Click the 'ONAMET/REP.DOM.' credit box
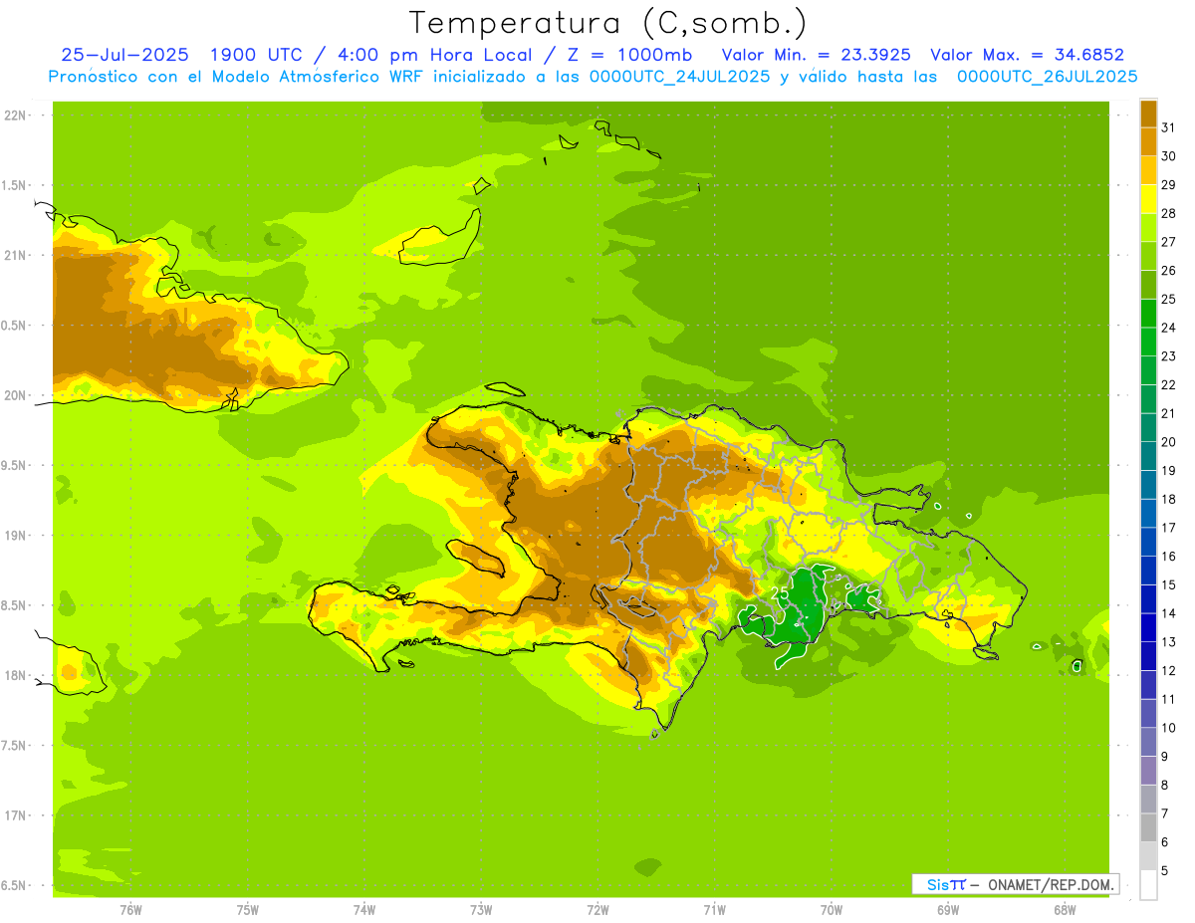The image size is (1195, 923). tap(1015, 884)
